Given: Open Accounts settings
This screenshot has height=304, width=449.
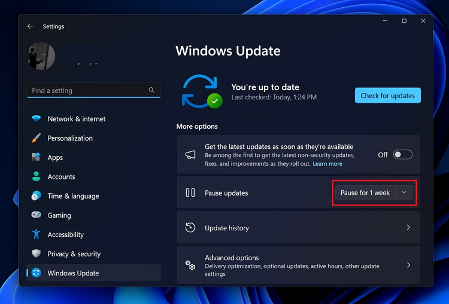Looking at the screenshot, I should (93, 177).
